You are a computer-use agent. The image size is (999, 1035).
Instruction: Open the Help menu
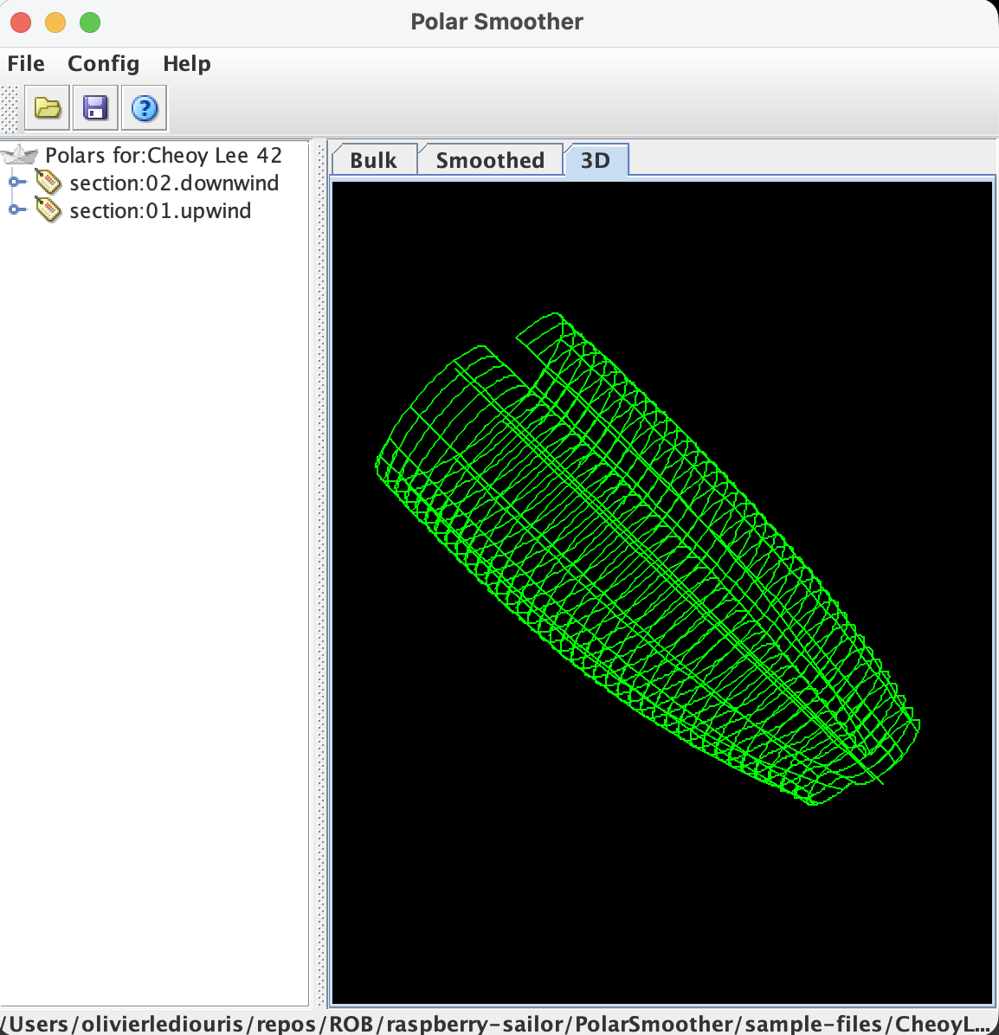[x=186, y=64]
